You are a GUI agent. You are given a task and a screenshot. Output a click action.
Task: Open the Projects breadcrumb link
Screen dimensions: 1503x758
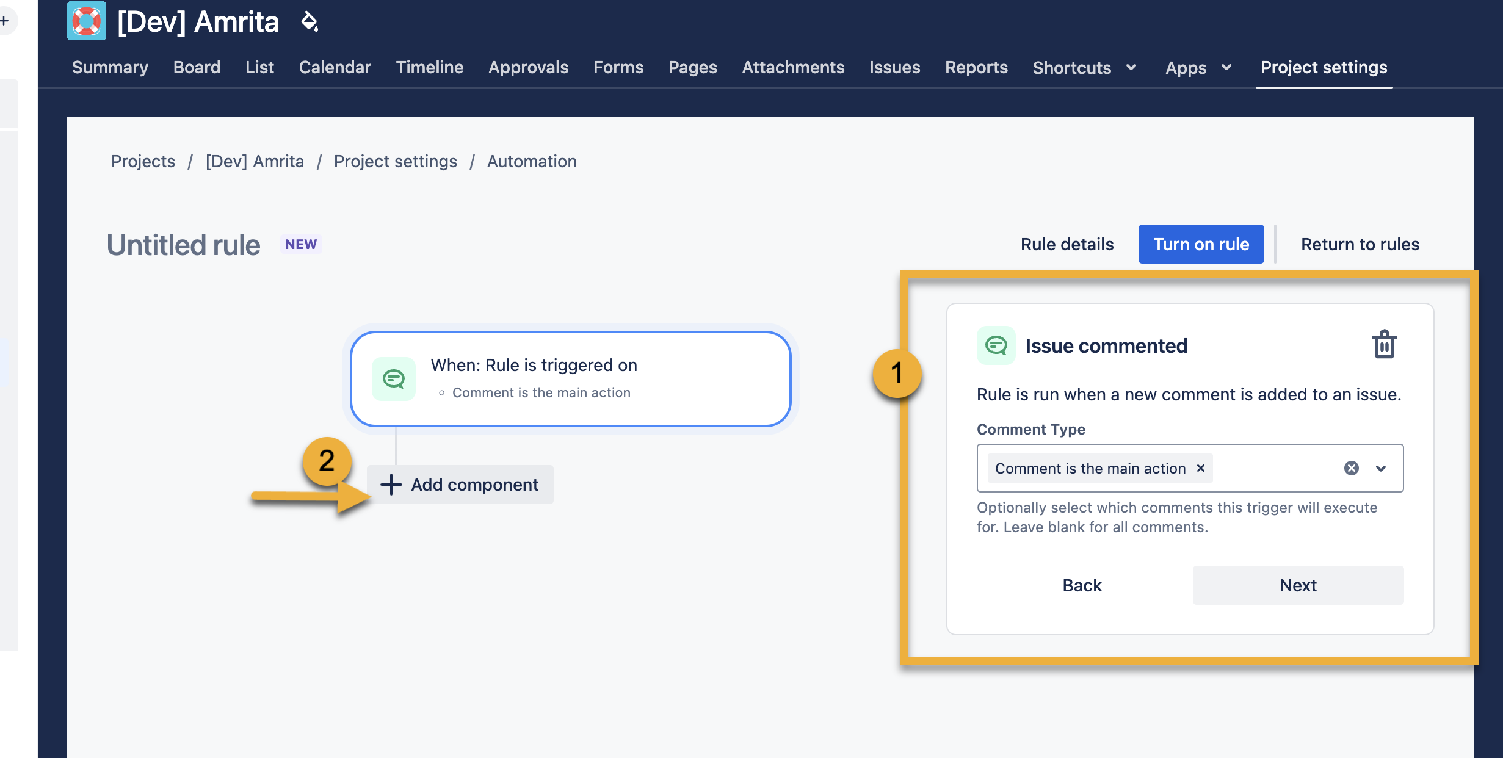coord(143,161)
